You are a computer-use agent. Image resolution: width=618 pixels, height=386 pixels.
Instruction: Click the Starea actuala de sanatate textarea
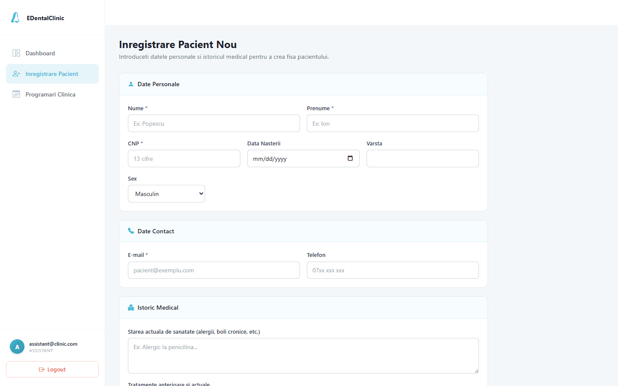tap(303, 356)
